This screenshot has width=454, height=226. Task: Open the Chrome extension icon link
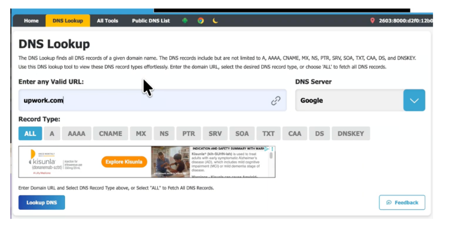[x=201, y=21]
